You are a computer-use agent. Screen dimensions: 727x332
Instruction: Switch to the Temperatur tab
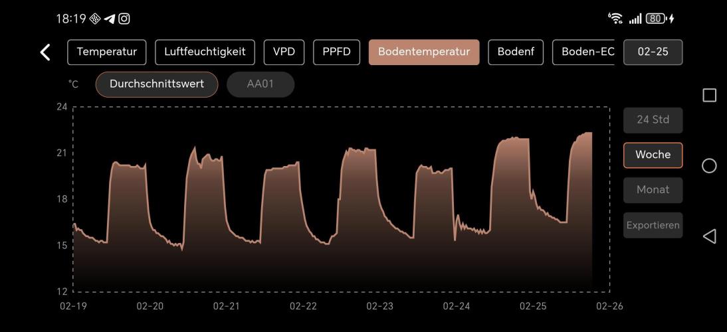point(106,52)
